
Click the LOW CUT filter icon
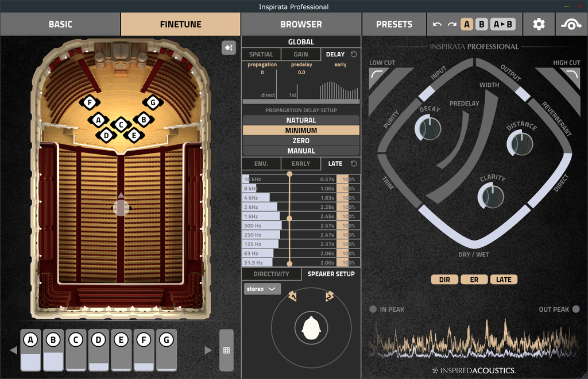tap(378, 74)
